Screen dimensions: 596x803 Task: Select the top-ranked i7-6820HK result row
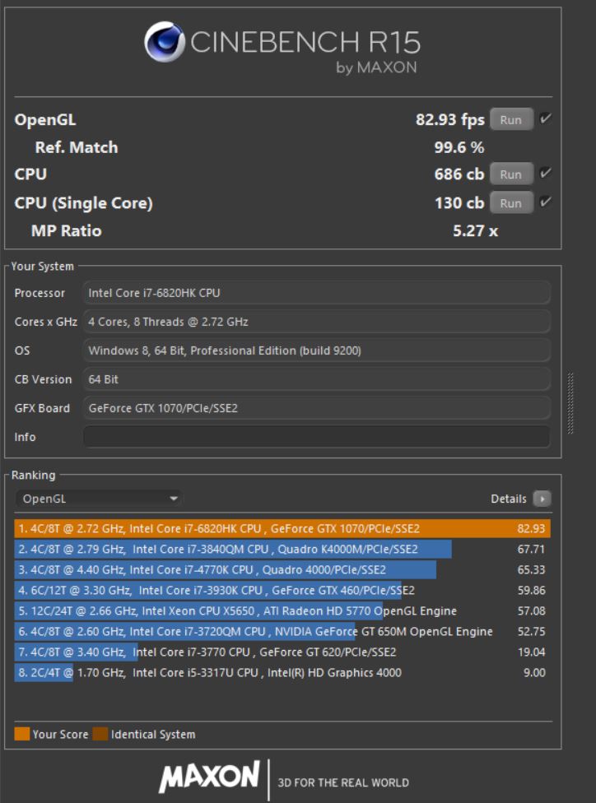(282, 528)
